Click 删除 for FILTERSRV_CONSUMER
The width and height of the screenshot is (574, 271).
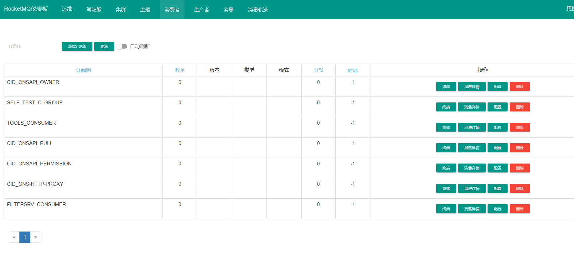pos(520,209)
